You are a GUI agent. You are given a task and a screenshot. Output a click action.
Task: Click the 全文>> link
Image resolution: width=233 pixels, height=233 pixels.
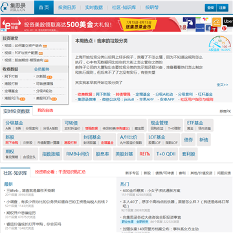click(x=223, y=85)
